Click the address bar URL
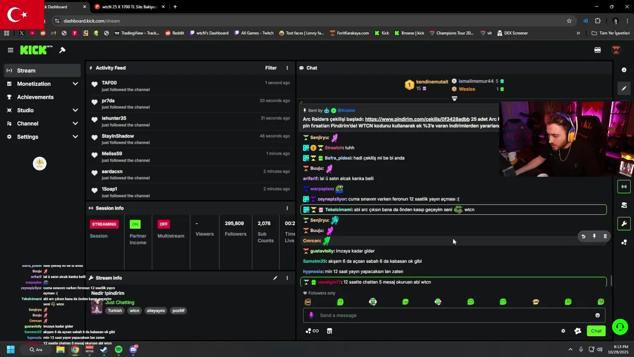 tap(92, 21)
